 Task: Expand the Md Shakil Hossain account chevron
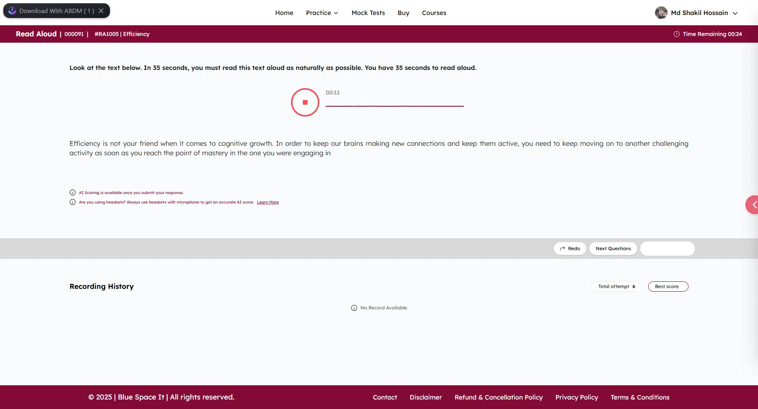click(735, 13)
